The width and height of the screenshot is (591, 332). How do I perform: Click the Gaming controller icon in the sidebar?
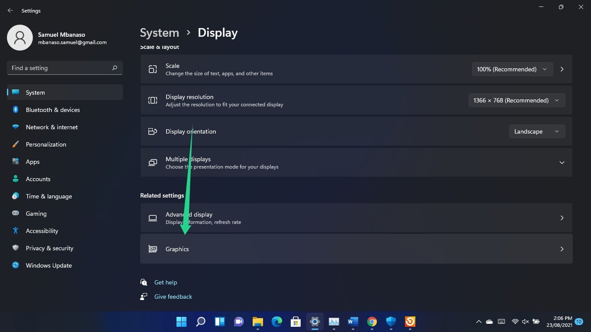[15, 214]
